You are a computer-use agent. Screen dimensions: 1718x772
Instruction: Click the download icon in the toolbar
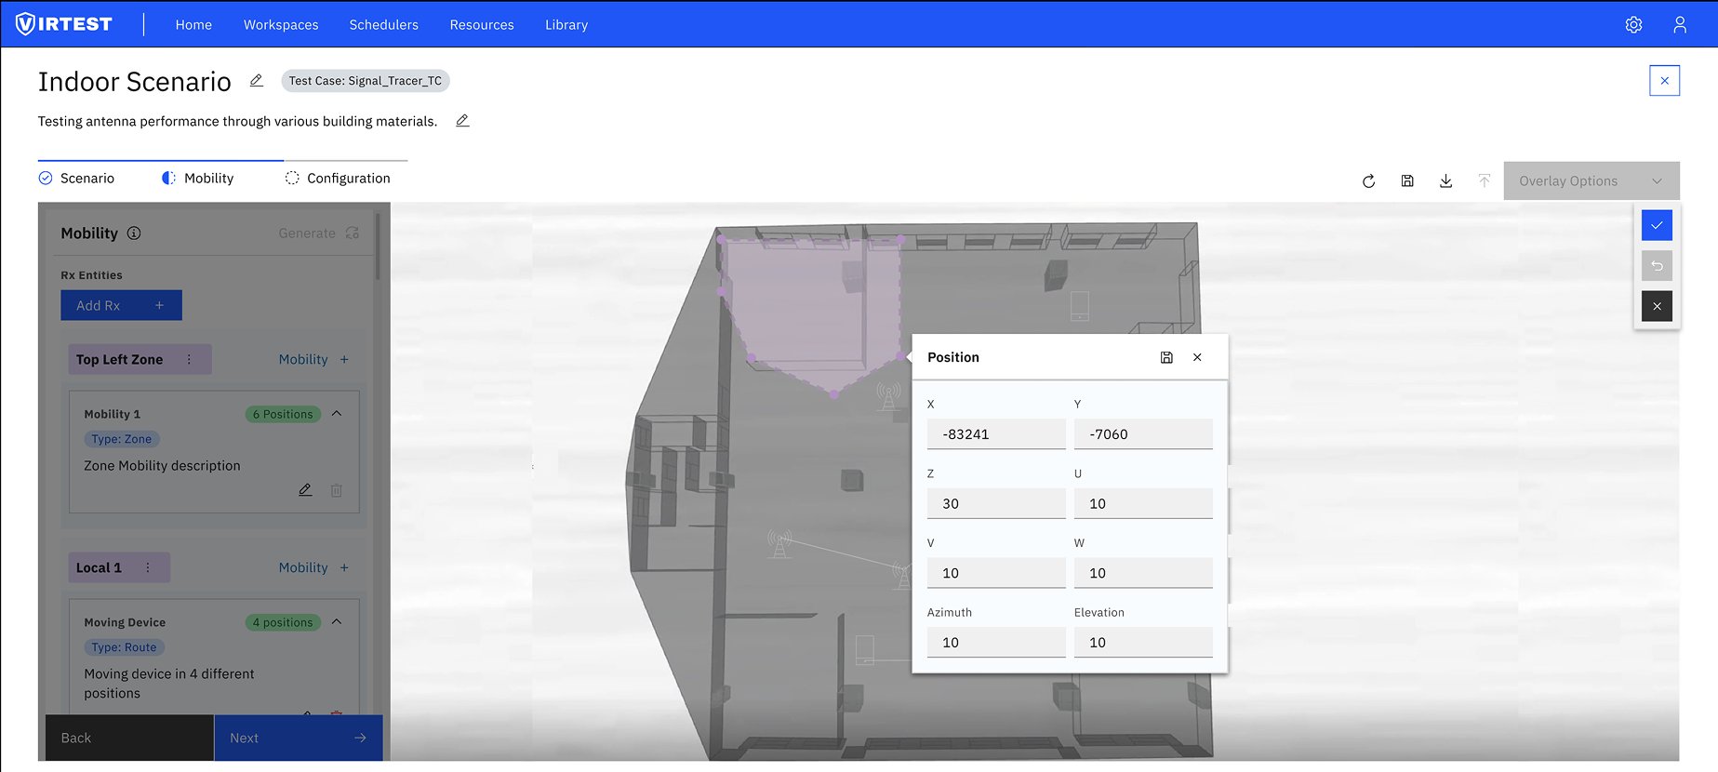click(1445, 181)
